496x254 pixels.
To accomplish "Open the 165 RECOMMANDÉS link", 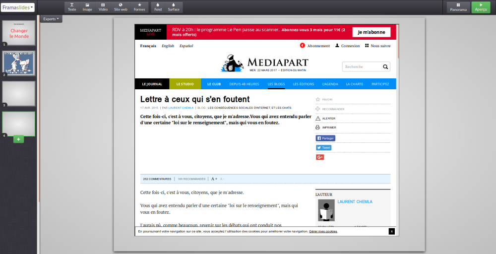I will (191, 179).
